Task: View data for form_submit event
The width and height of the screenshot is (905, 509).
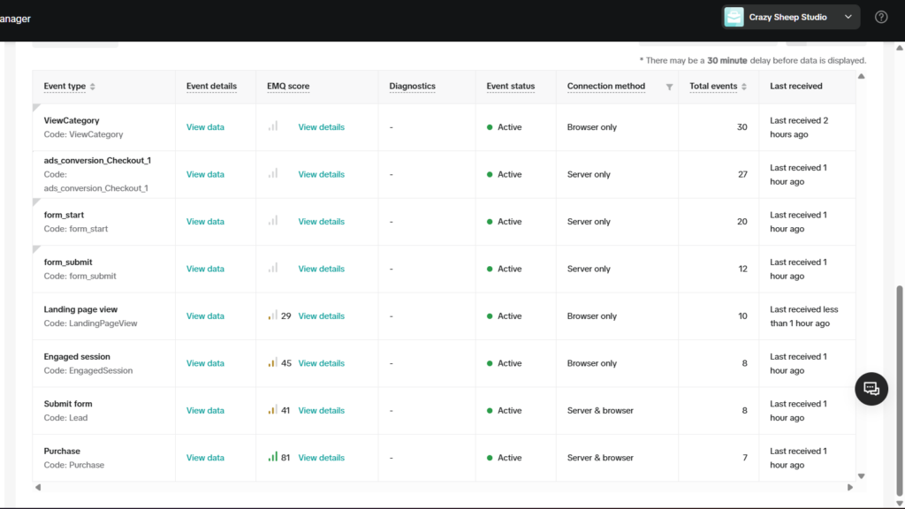Action: click(x=205, y=270)
